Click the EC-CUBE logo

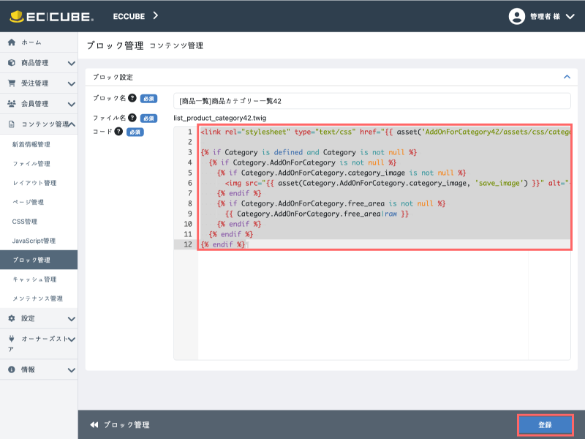[51, 16]
